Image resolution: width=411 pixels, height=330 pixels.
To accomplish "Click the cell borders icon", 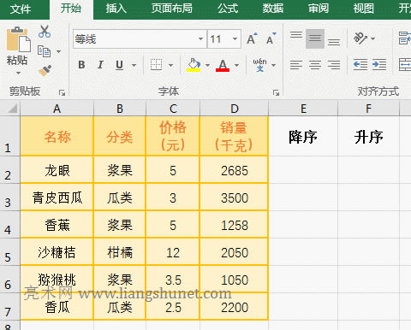I will pyautogui.click(x=156, y=65).
